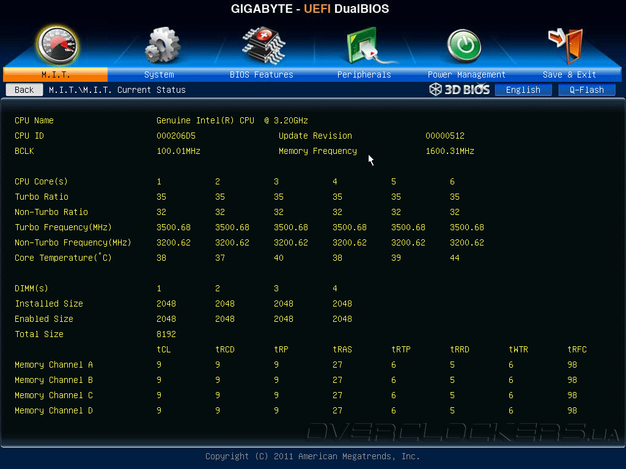Click the Back button
The image size is (626, 469).
24,90
